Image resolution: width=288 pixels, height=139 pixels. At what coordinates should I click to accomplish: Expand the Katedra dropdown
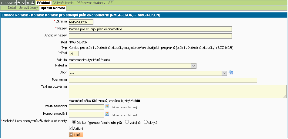point(193,65)
